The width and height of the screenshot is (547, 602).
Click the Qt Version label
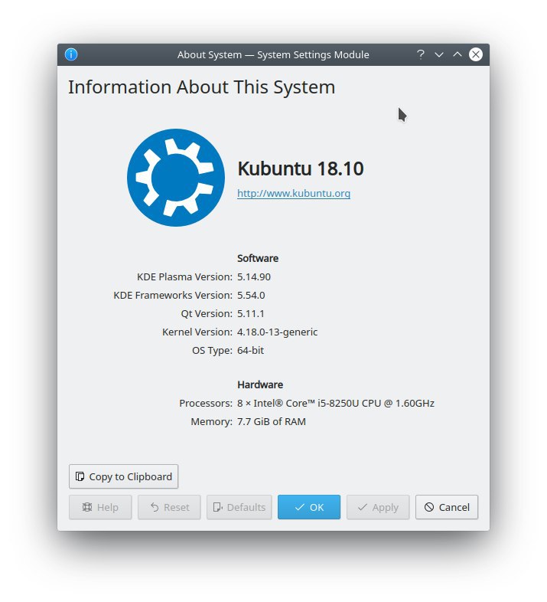(207, 314)
